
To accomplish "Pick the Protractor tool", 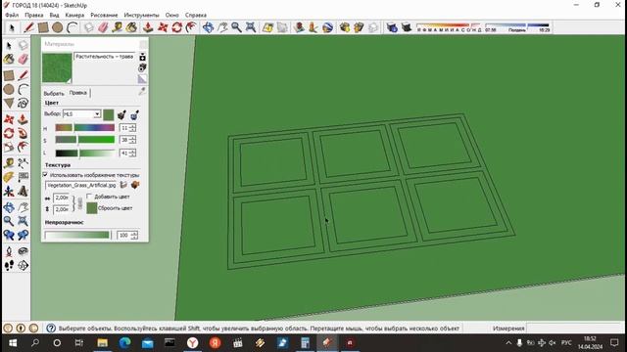I will (x=9, y=177).
